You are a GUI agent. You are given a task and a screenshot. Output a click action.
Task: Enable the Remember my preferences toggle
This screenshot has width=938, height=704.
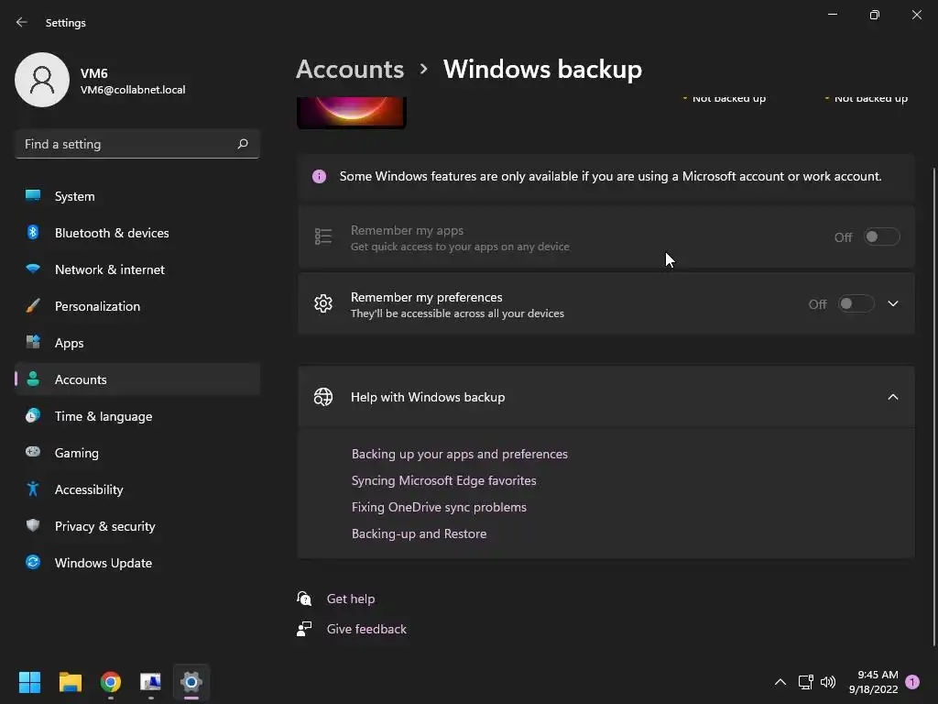point(856,304)
